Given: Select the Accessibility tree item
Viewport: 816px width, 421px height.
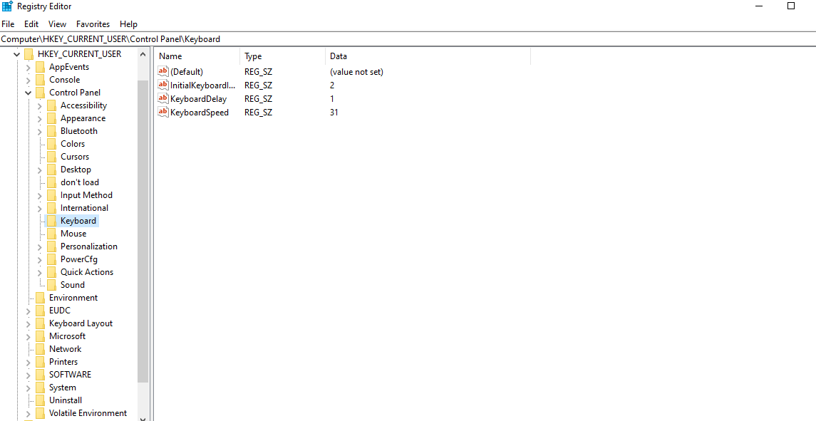Looking at the screenshot, I should point(84,105).
